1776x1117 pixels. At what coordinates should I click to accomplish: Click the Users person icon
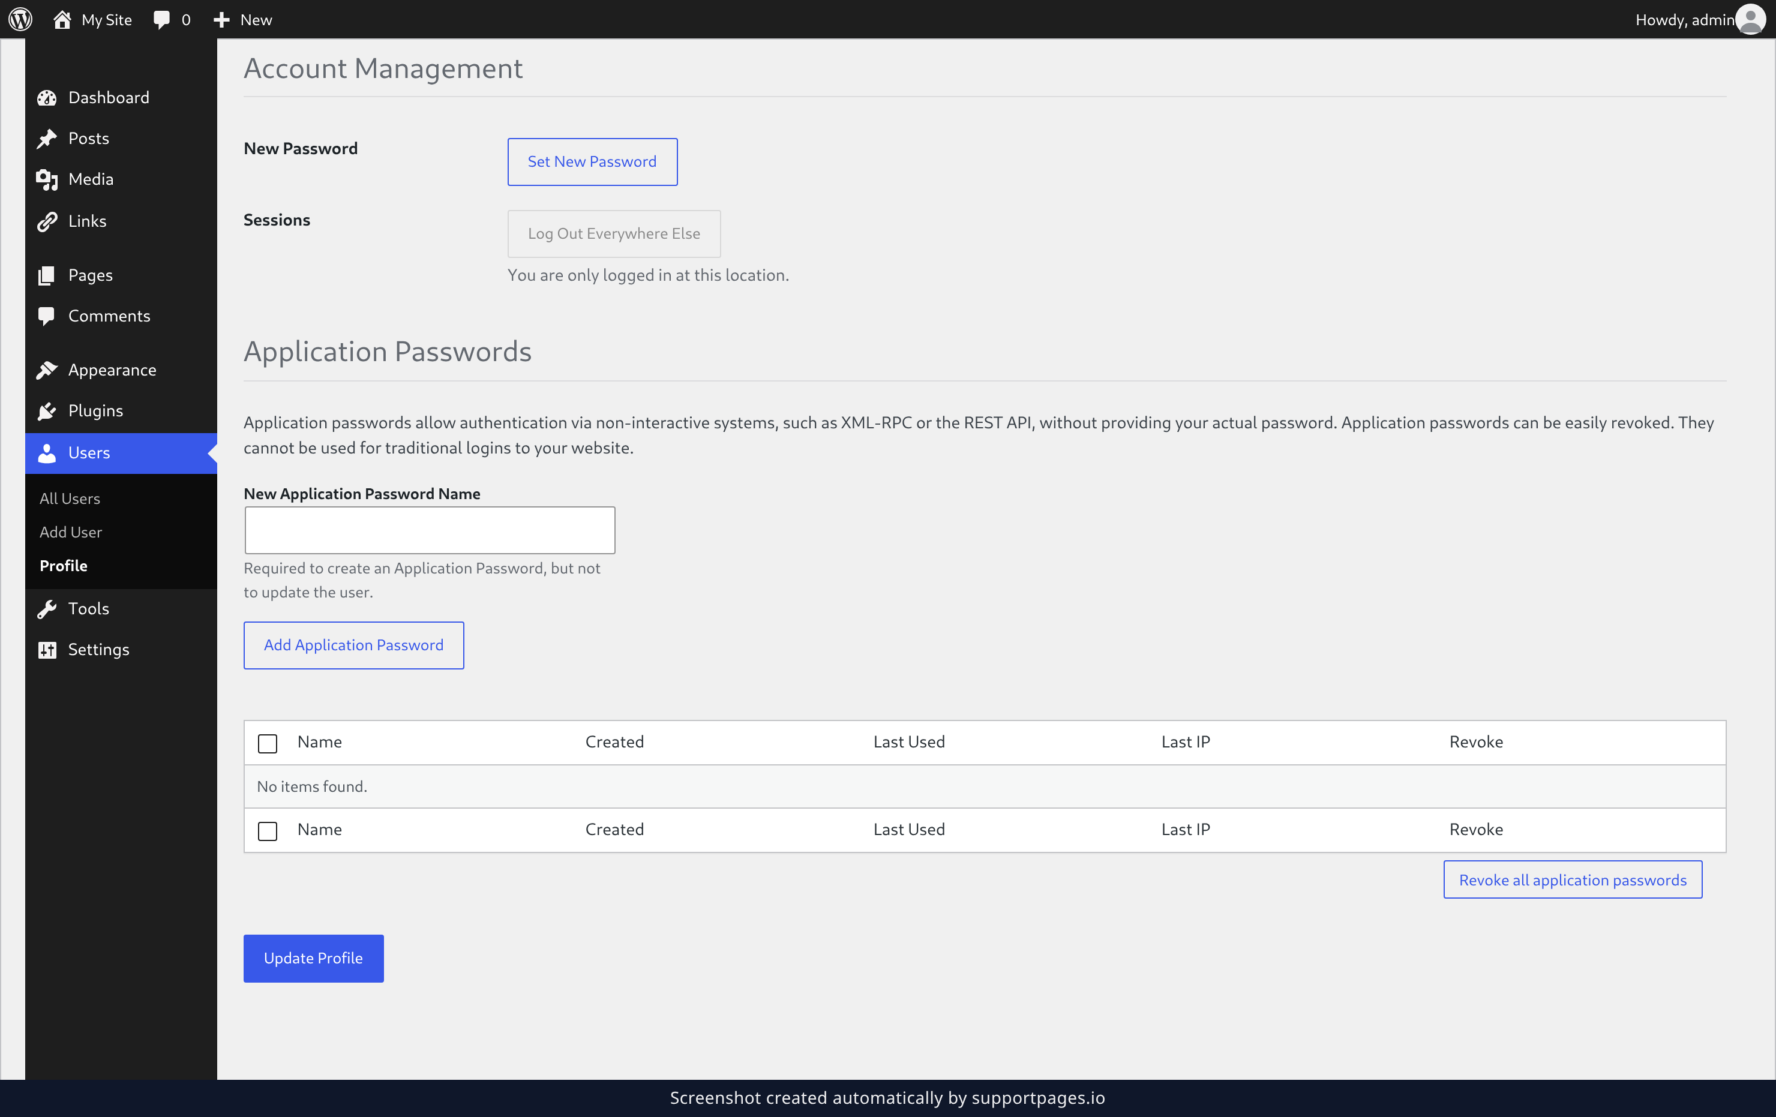47,453
